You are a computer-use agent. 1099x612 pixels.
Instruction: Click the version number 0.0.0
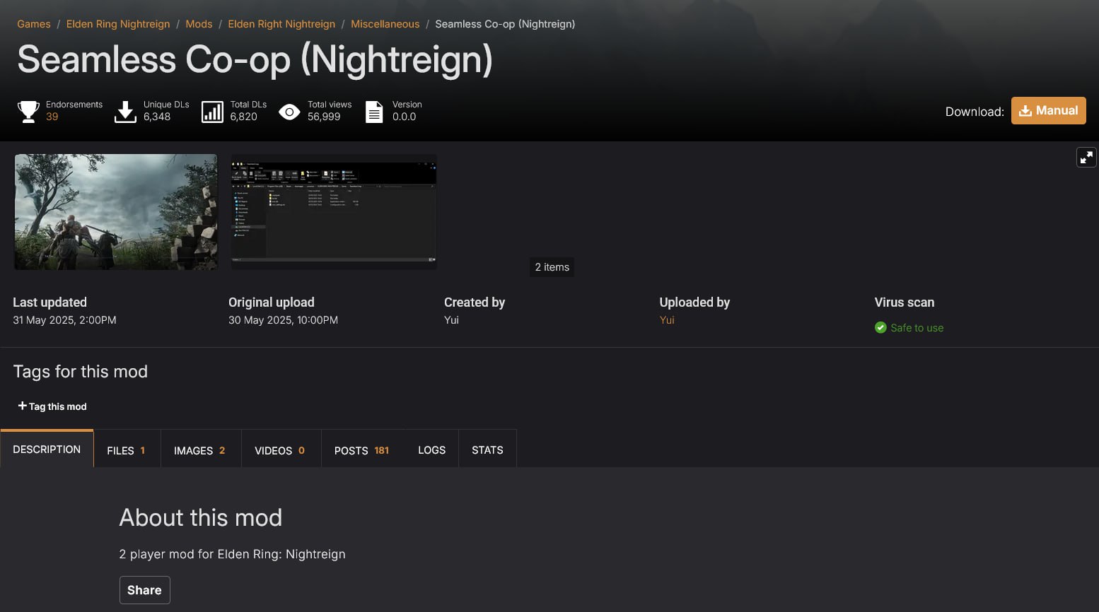(405, 117)
